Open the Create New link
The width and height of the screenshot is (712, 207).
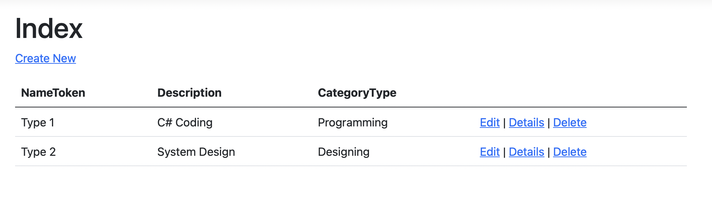click(46, 58)
